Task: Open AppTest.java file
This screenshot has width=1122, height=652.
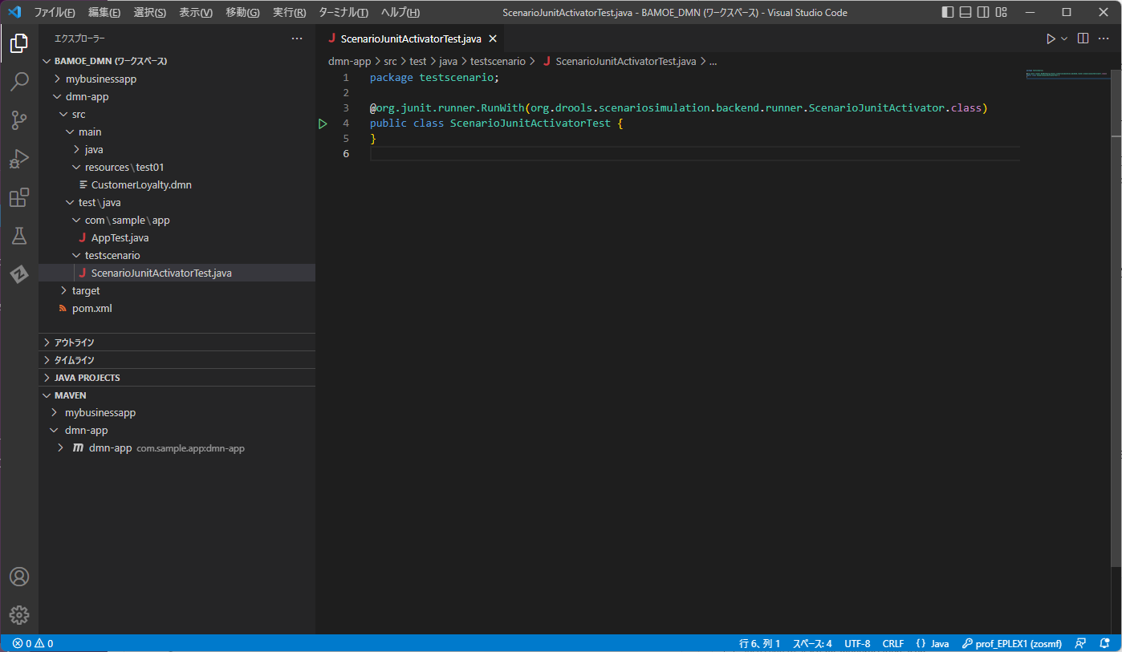Action: 177,237
